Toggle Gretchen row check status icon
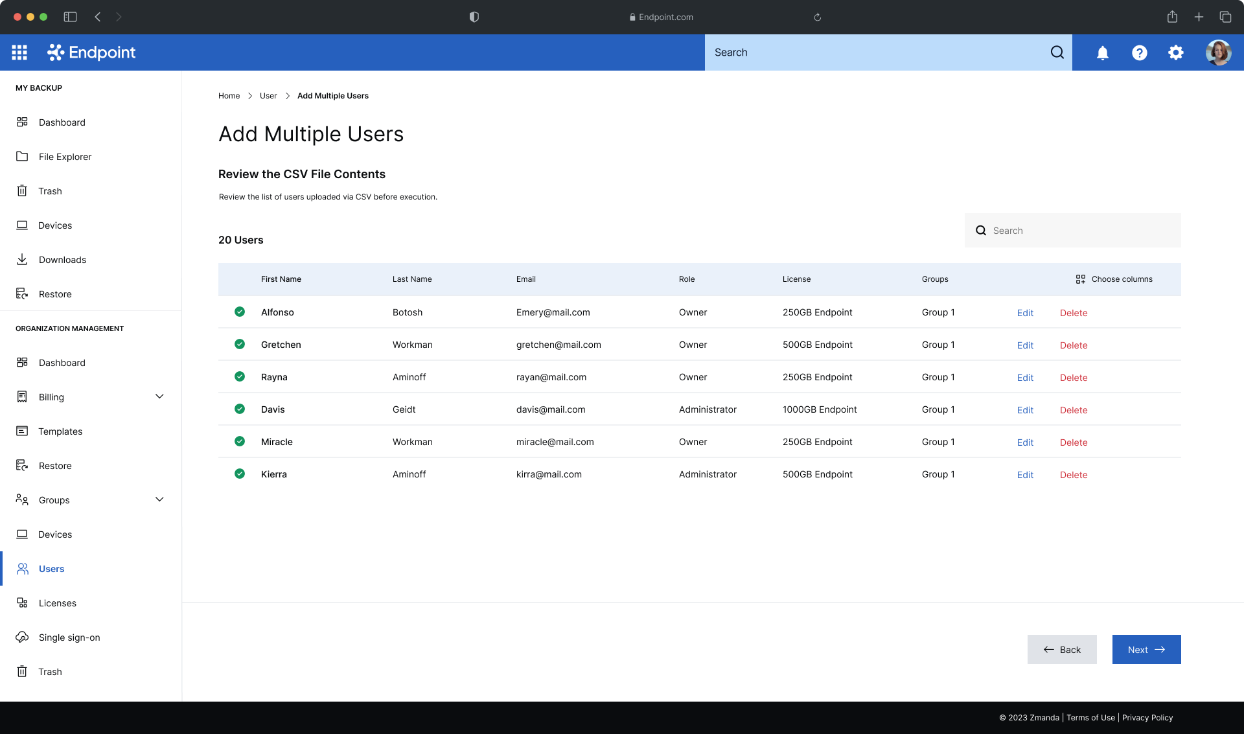 tap(240, 344)
